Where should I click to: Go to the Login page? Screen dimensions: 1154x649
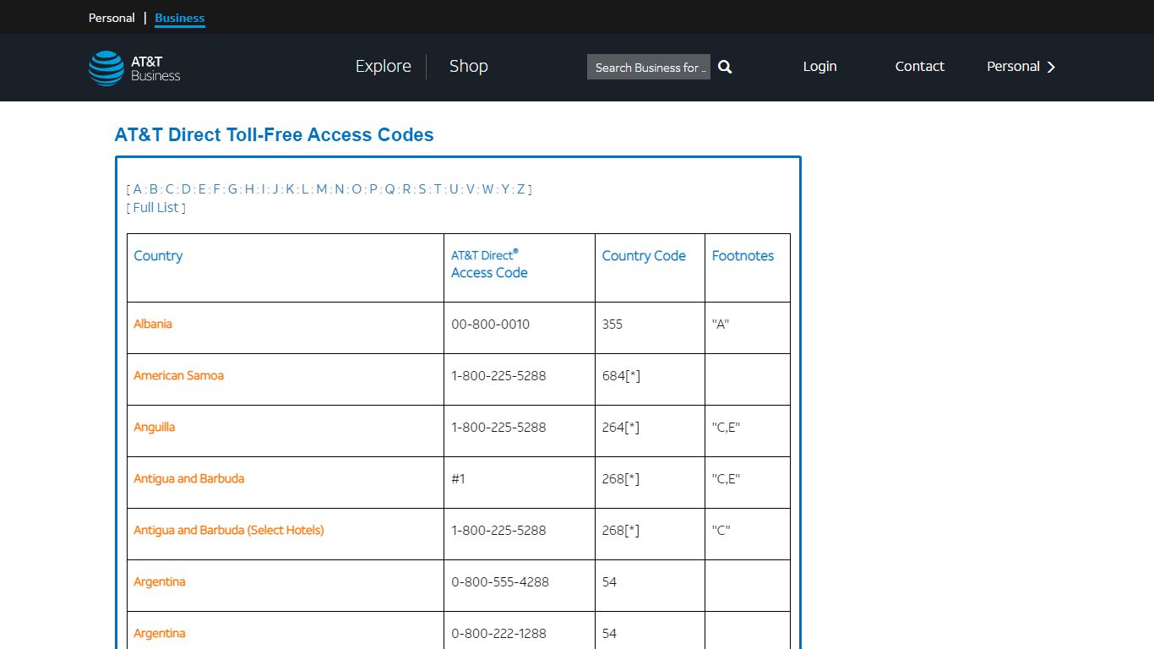tap(819, 66)
